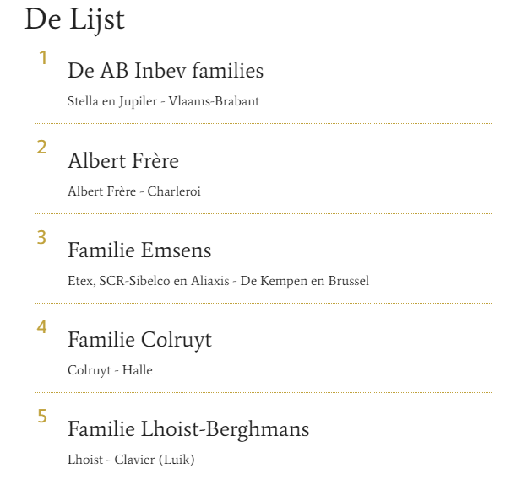511x479 pixels.
Task: Click the Stella en Jupiler - Vlaams-Brabant subtitle
Action: point(163,101)
